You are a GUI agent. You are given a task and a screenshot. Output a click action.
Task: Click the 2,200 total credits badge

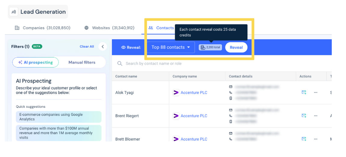[210, 47]
